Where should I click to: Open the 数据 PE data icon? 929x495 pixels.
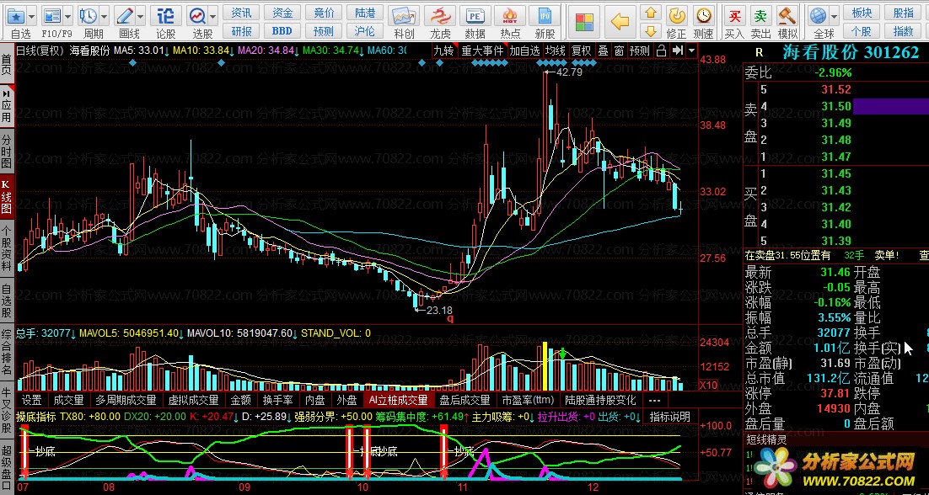click(475, 18)
